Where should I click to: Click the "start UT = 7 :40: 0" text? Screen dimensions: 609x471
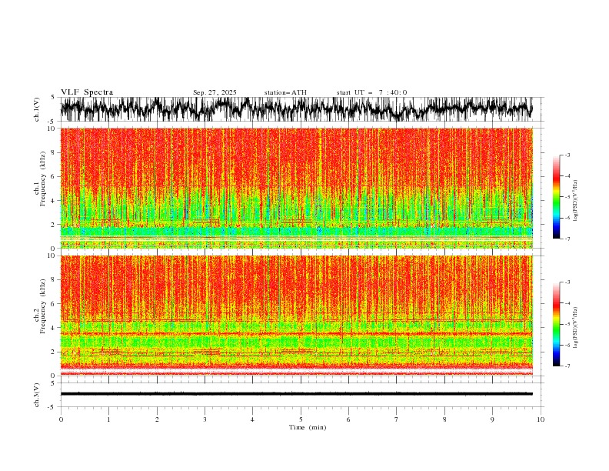tap(371, 92)
